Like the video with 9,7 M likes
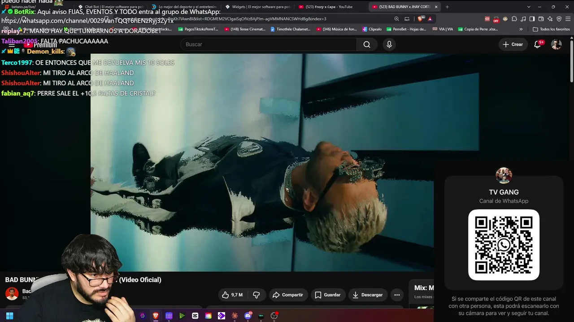This screenshot has height=322, width=574. click(x=232, y=295)
